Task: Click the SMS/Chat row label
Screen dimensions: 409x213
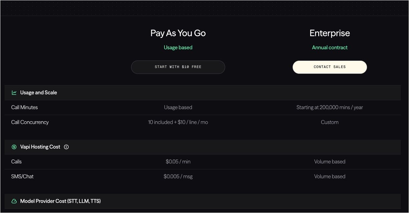Action: [22, 176]
